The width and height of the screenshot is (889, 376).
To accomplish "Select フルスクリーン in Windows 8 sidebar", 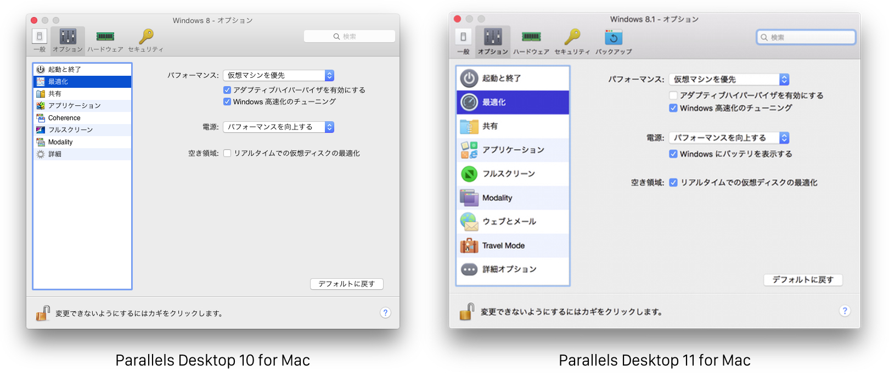I will click(x=82, y=130).
